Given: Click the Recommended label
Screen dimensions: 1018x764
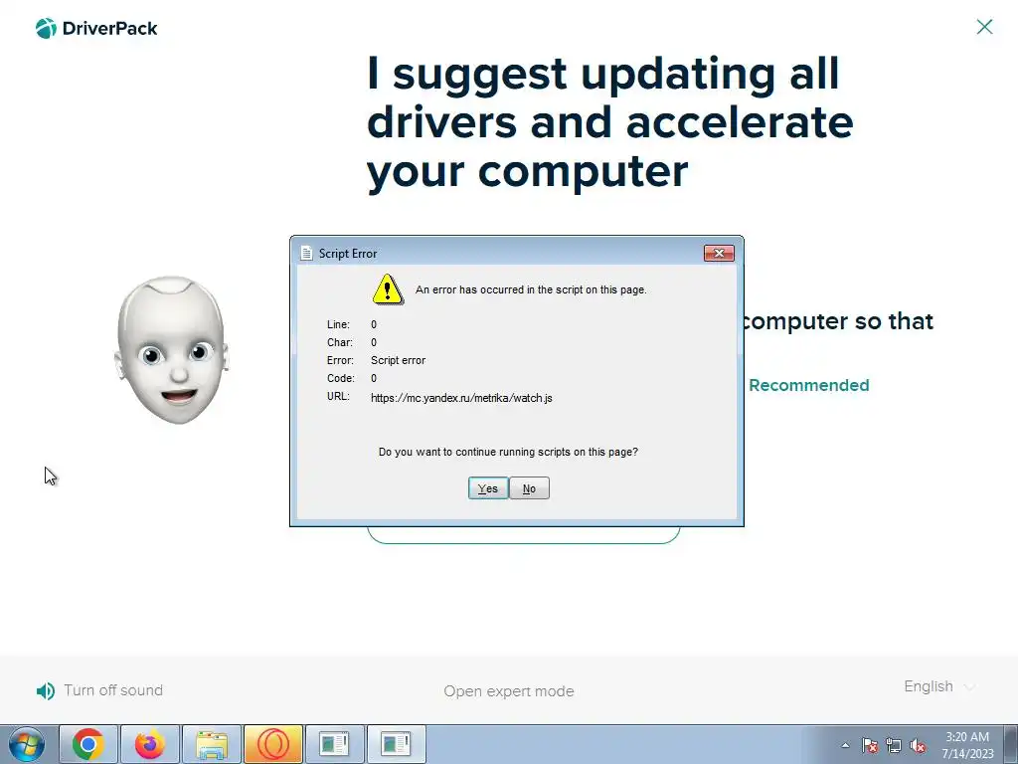Looking at the screenshot, I should (x=809, y=385).
